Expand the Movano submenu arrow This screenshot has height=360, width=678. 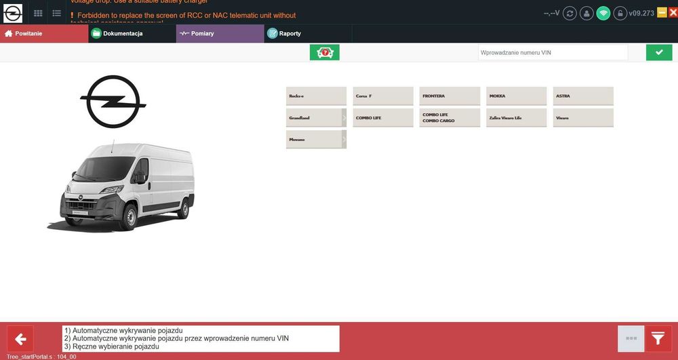tap(344, 139)
